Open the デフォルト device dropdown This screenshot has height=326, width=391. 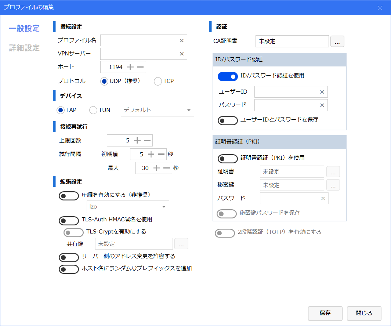pos(157,110)
